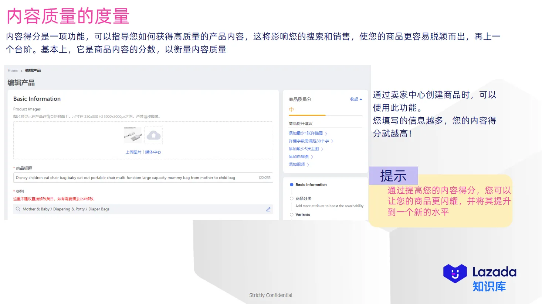
Task: Click the 详情字数需满足30个字 suggestion
Action: 309,141
